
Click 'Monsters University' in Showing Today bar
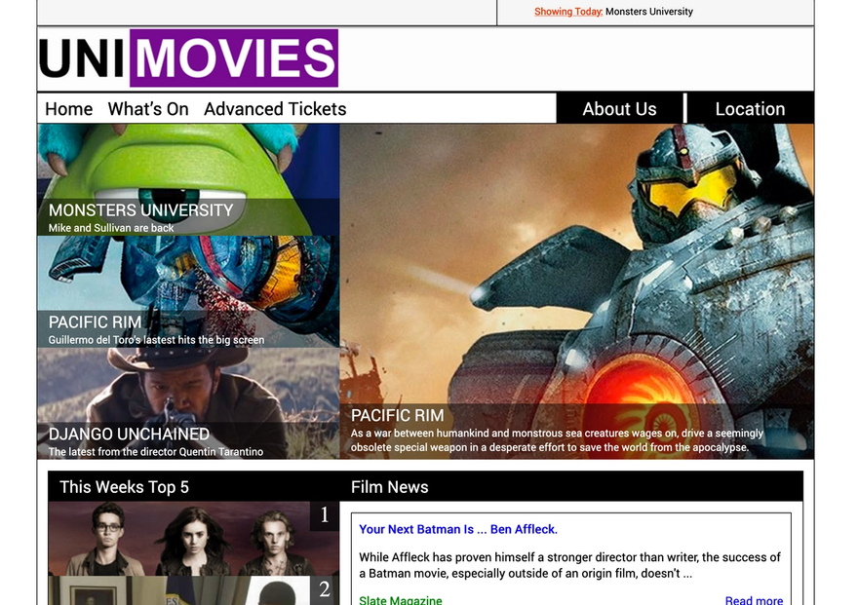pyautogui.click(x=649, y=12)
